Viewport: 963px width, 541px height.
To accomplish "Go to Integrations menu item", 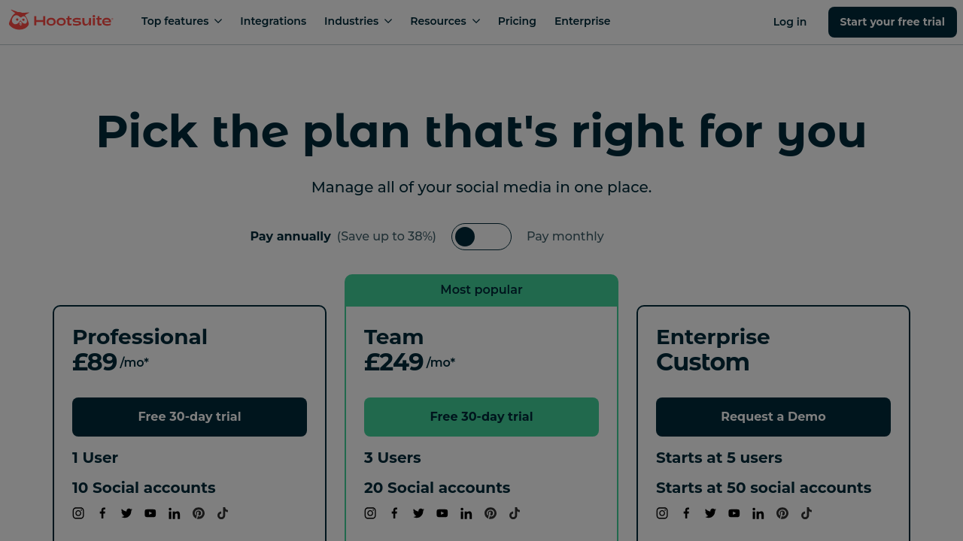I will pos(273,21).
